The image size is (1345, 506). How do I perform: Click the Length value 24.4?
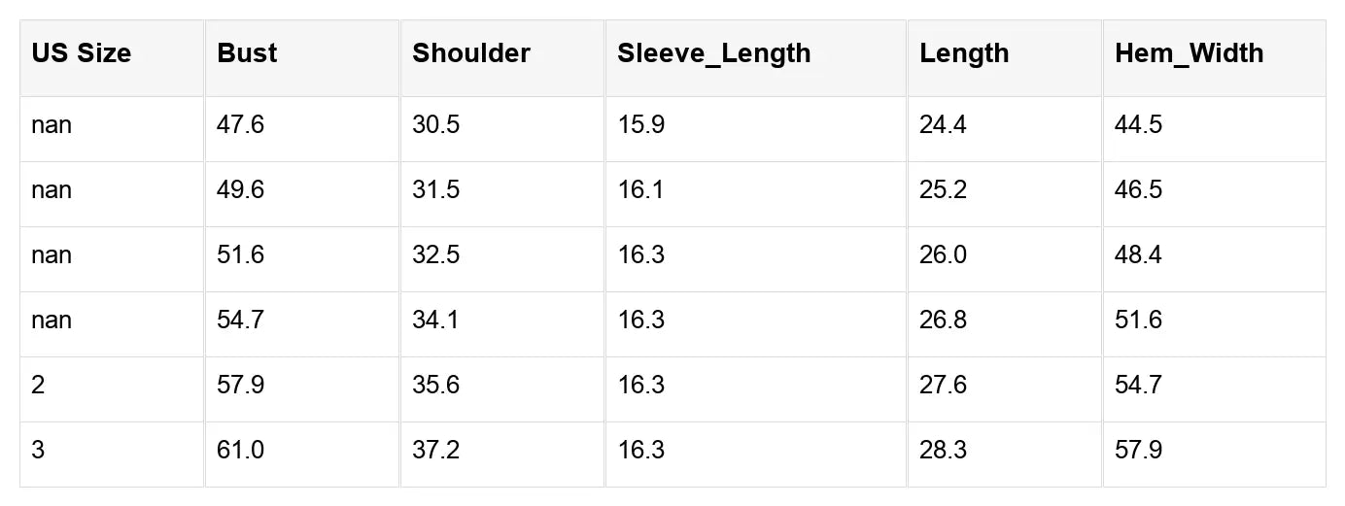point(943,125)
